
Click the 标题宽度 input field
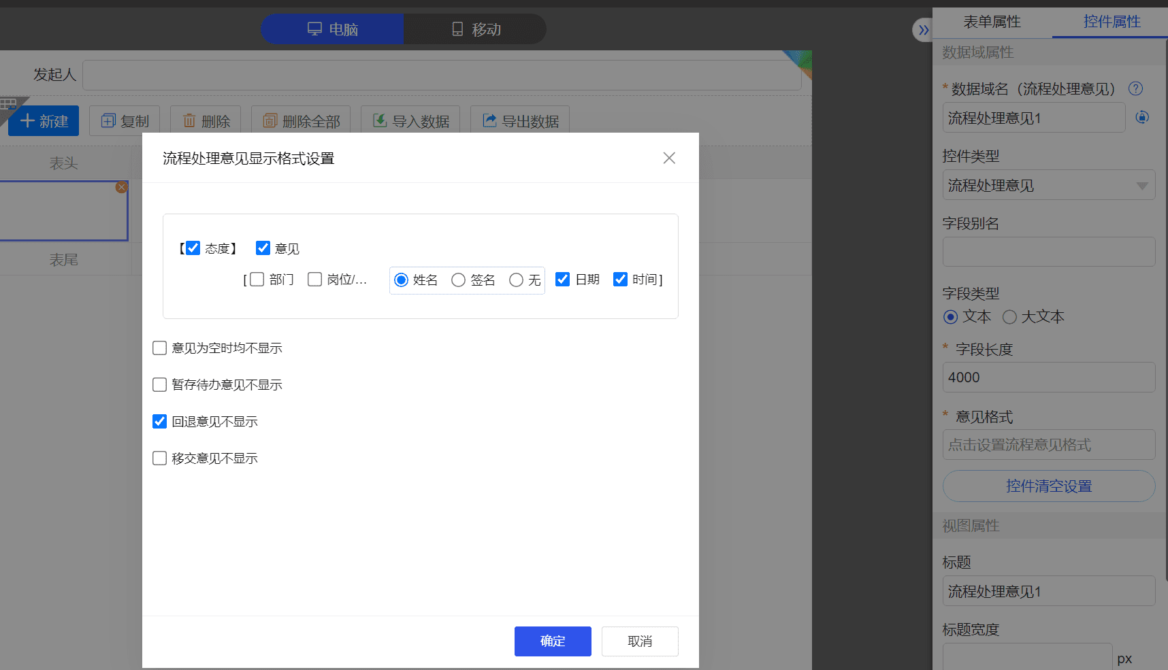click(x=1028, y=658)
